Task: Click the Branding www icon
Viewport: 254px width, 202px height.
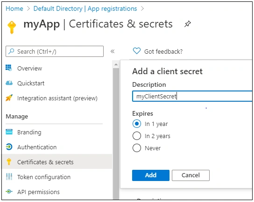Action: point(9,132)
